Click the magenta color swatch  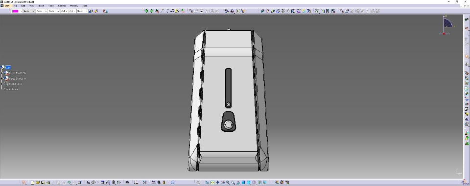pos(15,11)
